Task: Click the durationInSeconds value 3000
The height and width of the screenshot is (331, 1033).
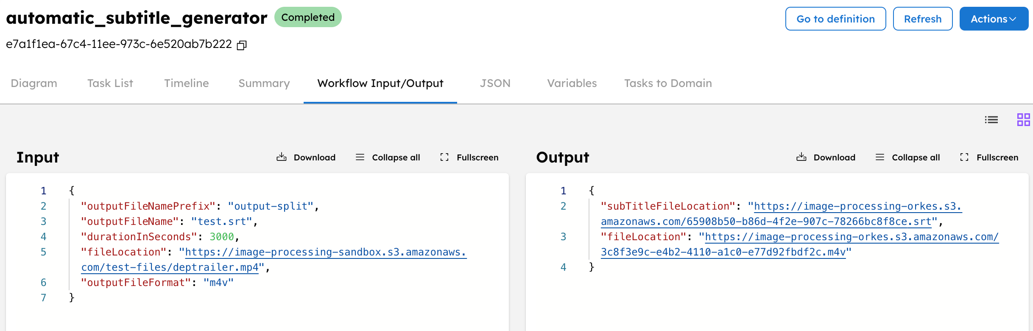Action: [222, 237]
